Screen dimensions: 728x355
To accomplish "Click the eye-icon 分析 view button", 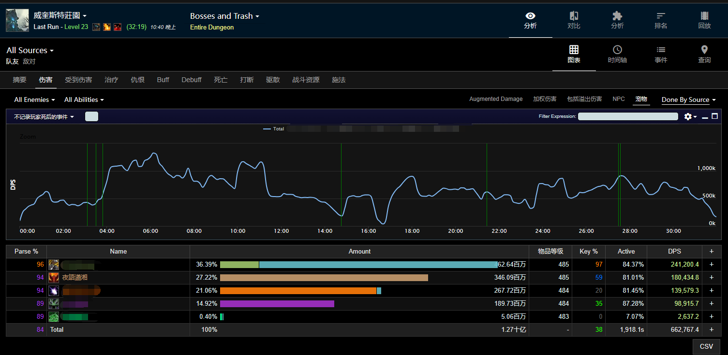I will coord(530,20).
